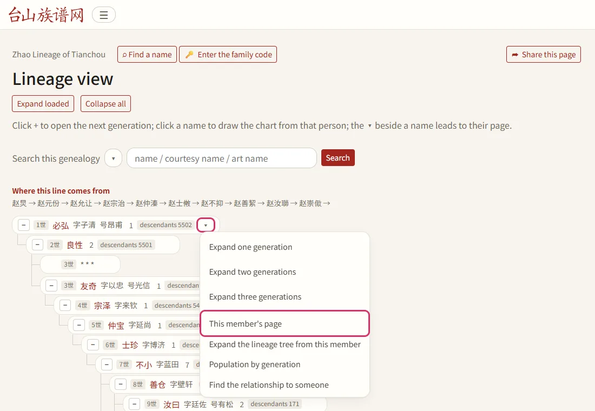Click the name 士珍 in the tree

[x=130, y=345]
